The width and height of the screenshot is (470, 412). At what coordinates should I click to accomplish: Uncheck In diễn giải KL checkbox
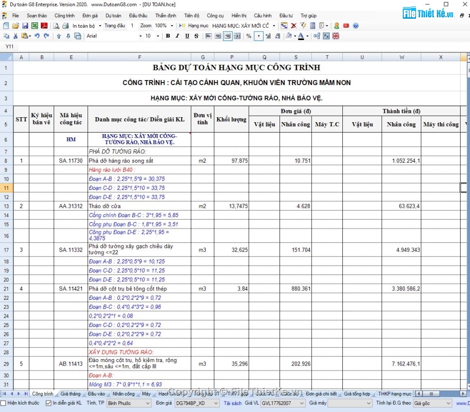48,403
